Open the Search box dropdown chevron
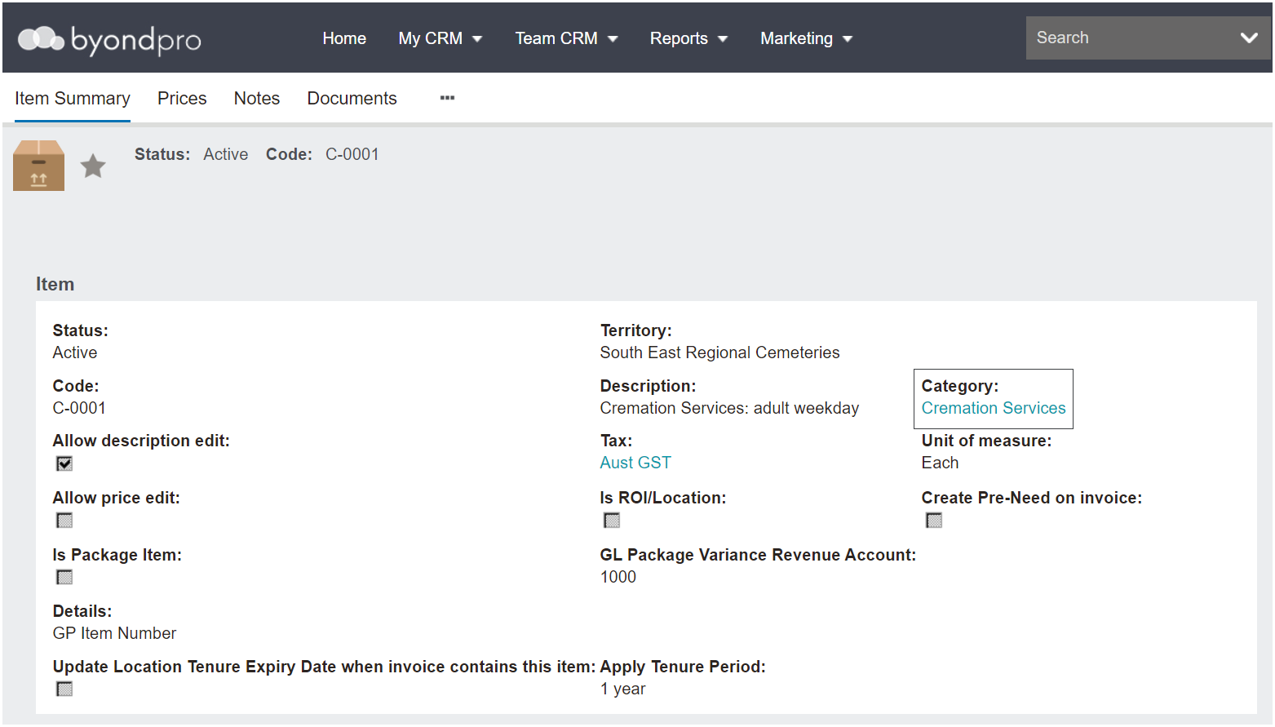Screen dimensions: 1275x727 tap(1248, 38)
